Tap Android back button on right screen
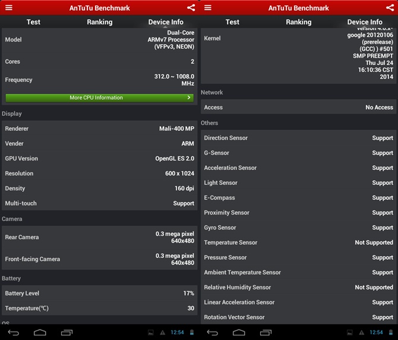 point(213,332)
